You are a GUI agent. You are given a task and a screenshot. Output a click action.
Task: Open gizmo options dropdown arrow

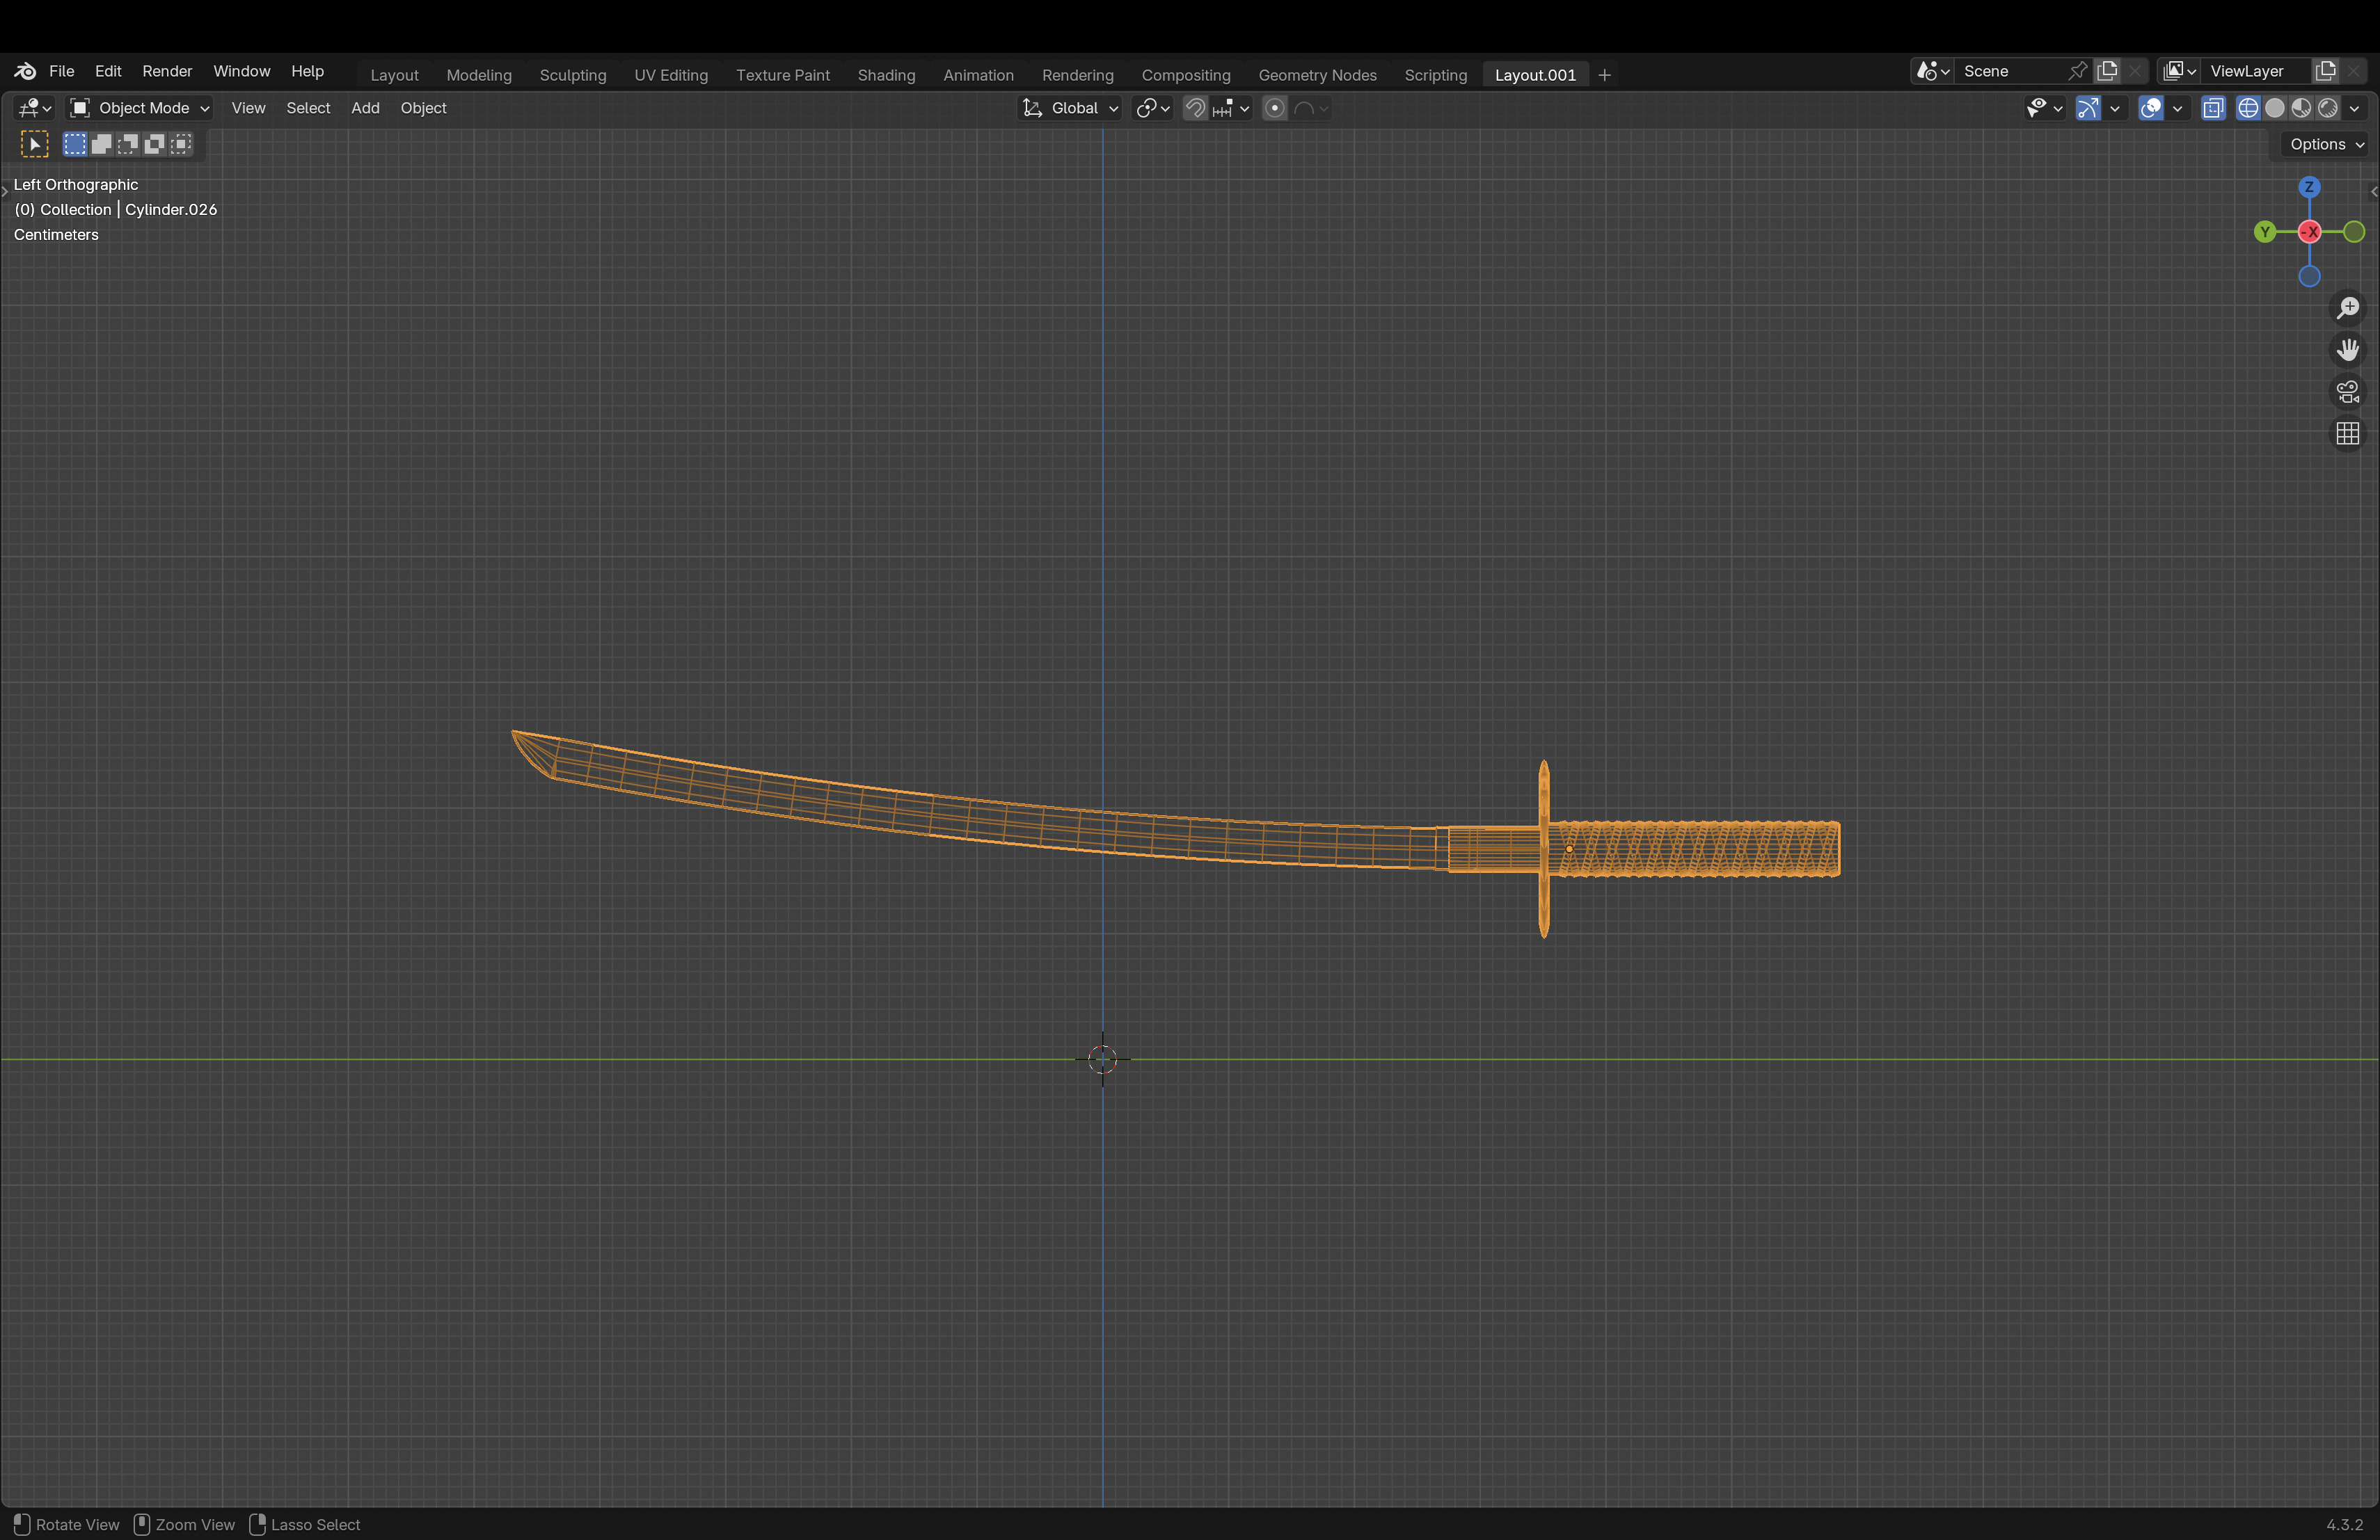click(x=2114, y=108)
